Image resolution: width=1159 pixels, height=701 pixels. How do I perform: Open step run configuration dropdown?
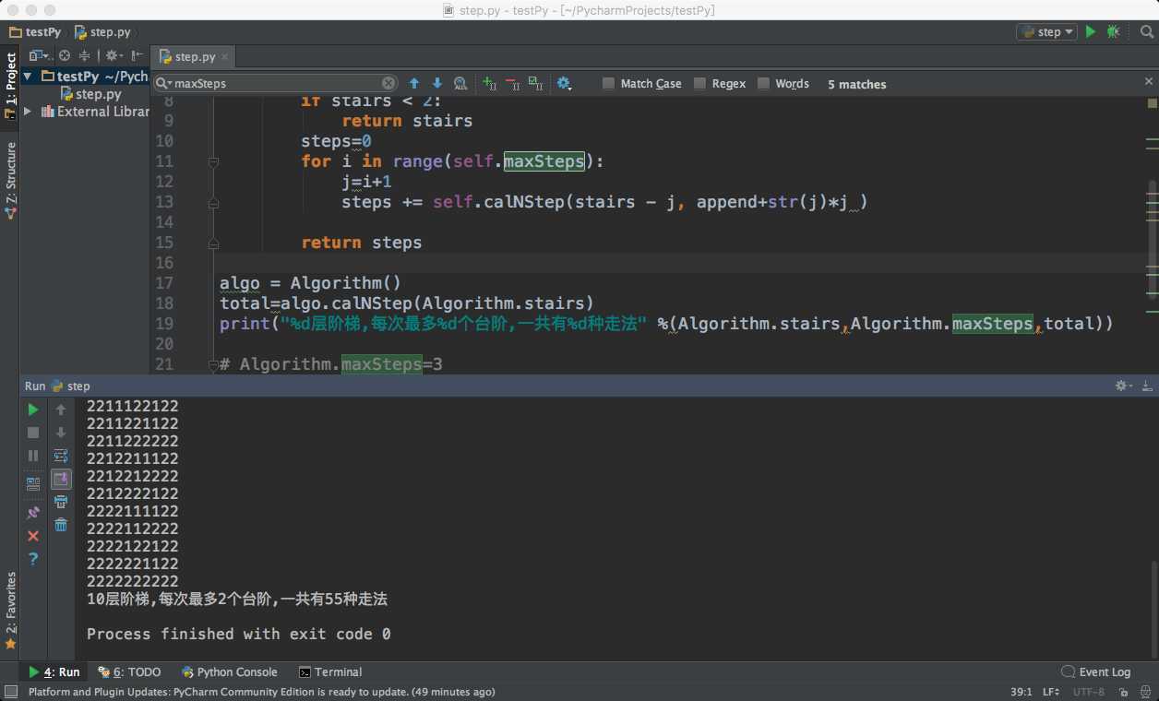(1047, 31)
